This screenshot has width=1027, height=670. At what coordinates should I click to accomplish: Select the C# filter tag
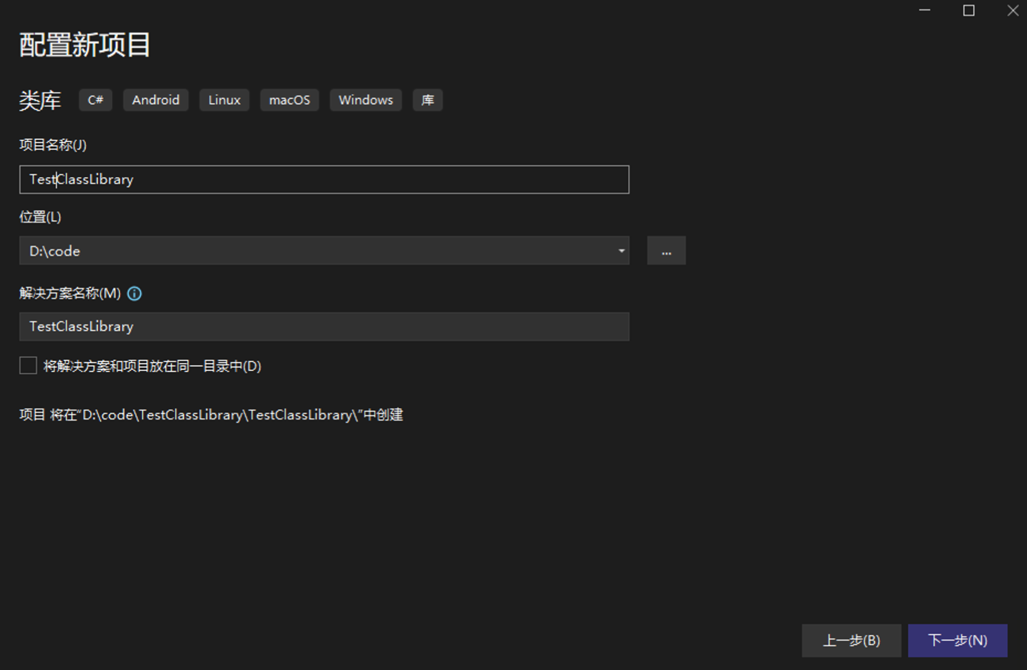95,100
